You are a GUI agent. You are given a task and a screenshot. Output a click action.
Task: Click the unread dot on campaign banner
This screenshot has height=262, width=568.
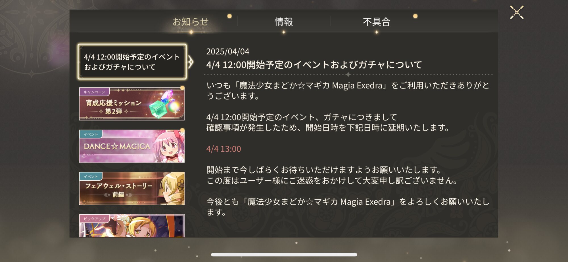(x=182, y=88)
